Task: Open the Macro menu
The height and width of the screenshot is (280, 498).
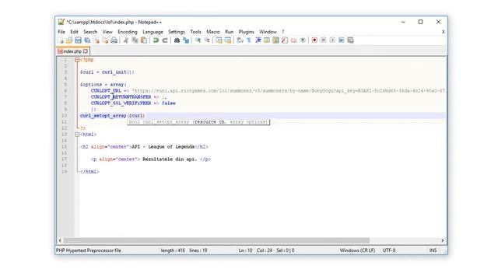Action: click(212, 32)
